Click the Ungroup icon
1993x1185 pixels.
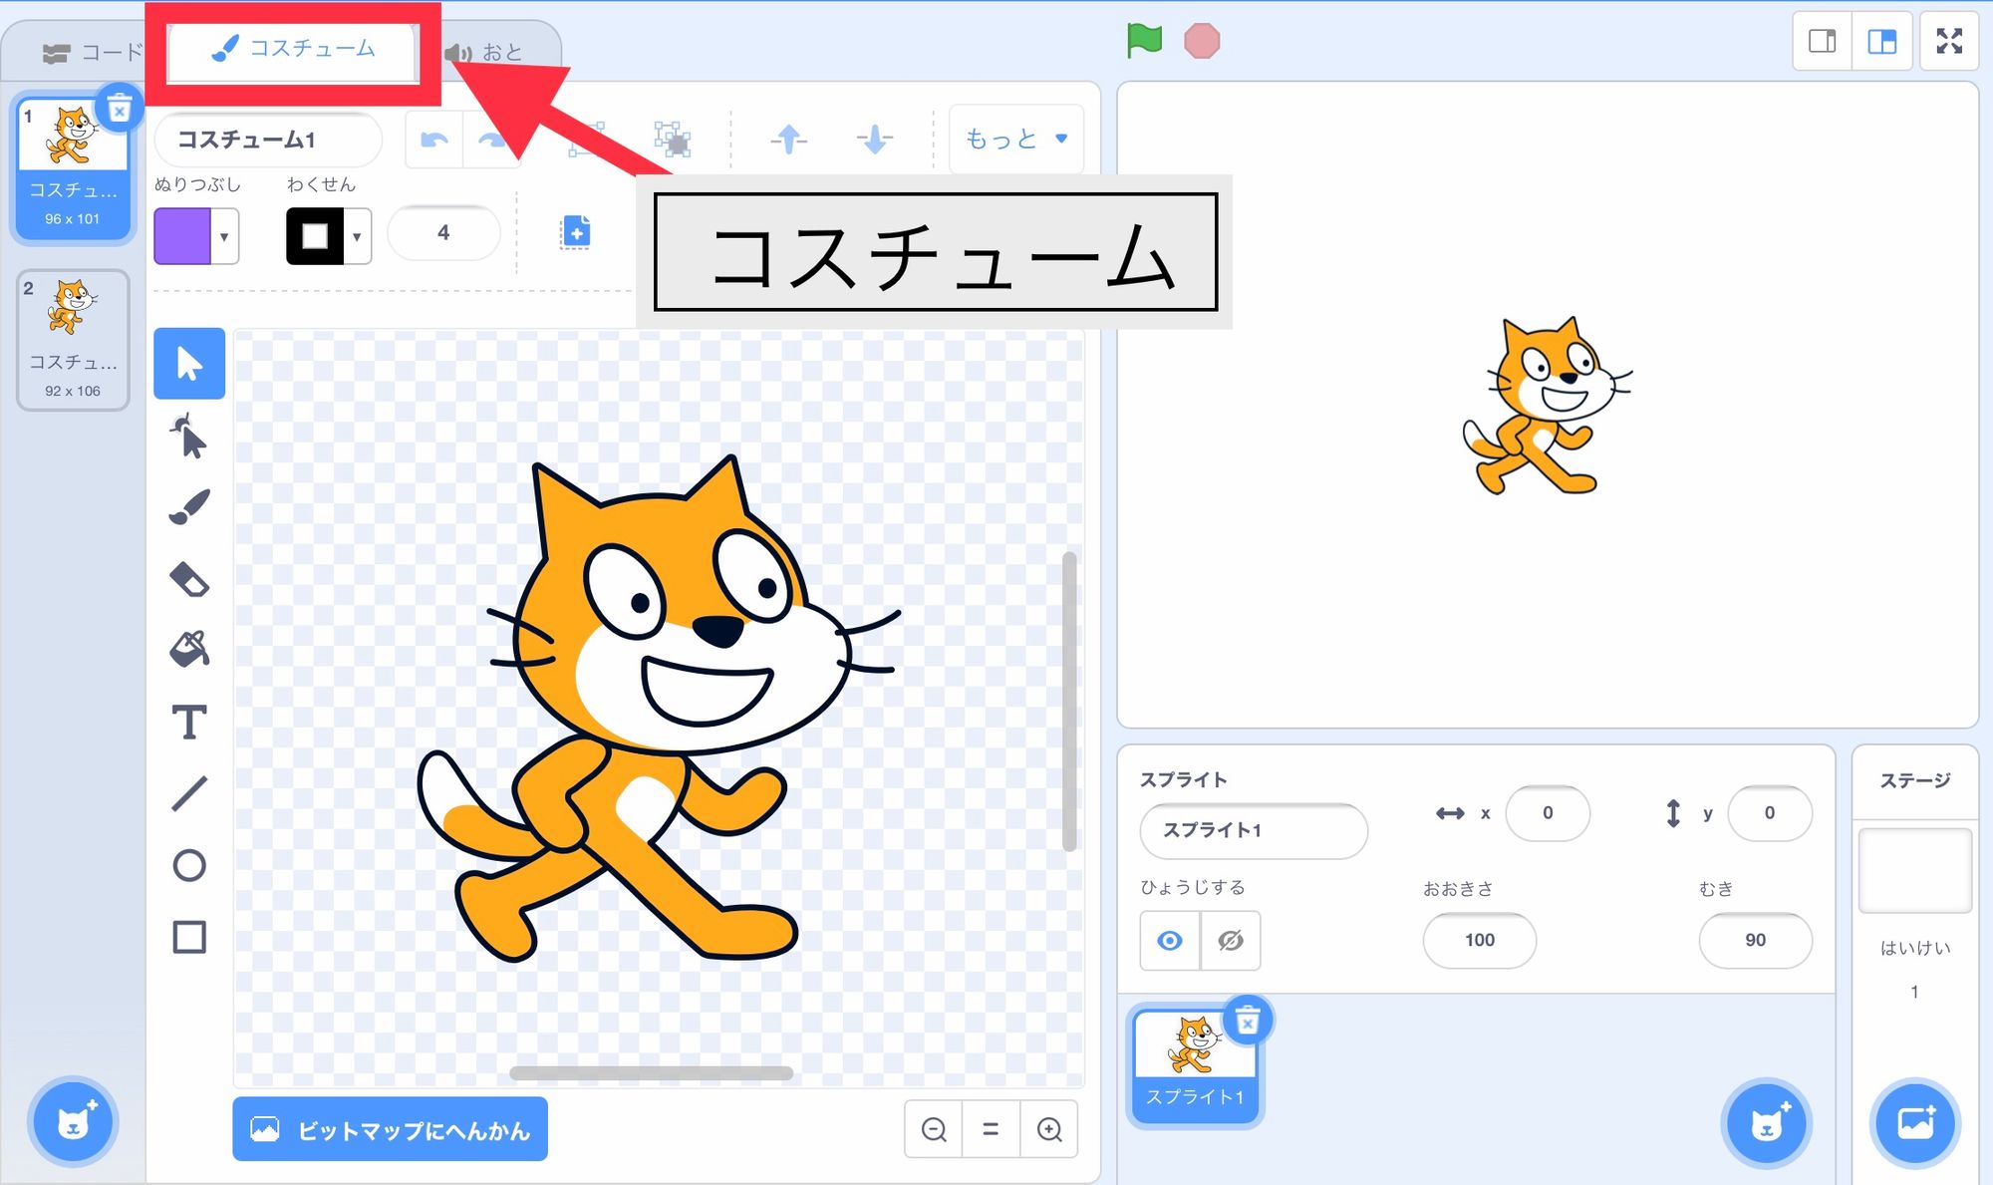[673, 140]
